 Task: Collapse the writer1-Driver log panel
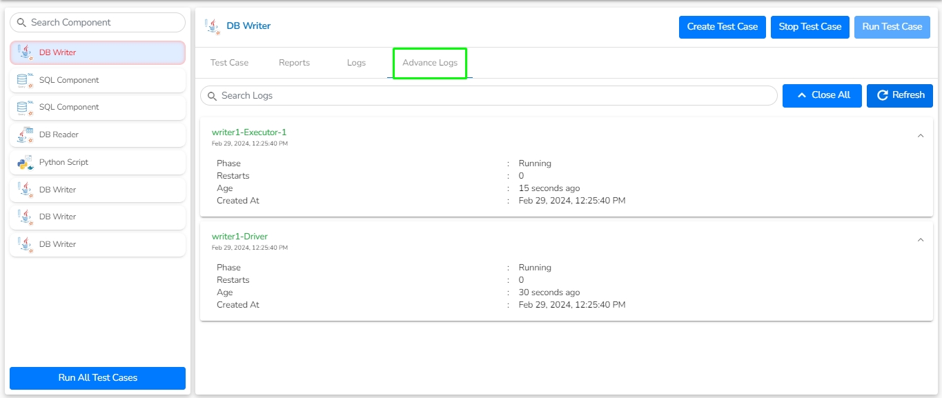(x=920, y=240)
